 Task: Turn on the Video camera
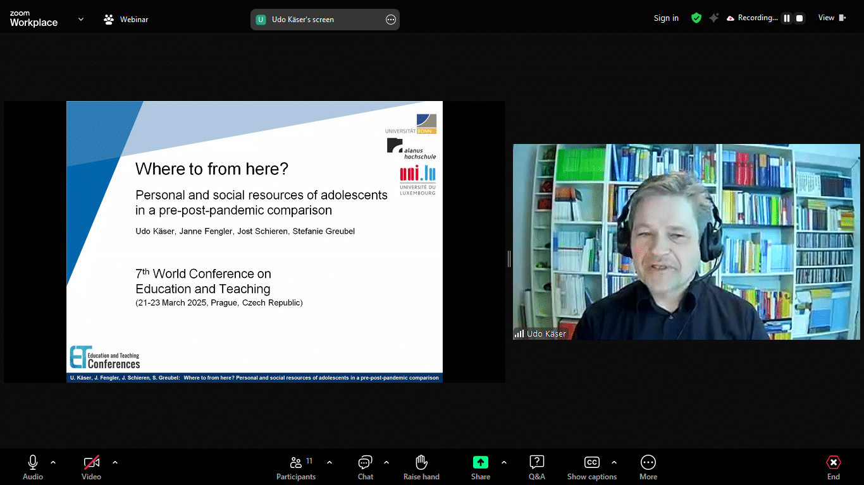pos(92,467)
